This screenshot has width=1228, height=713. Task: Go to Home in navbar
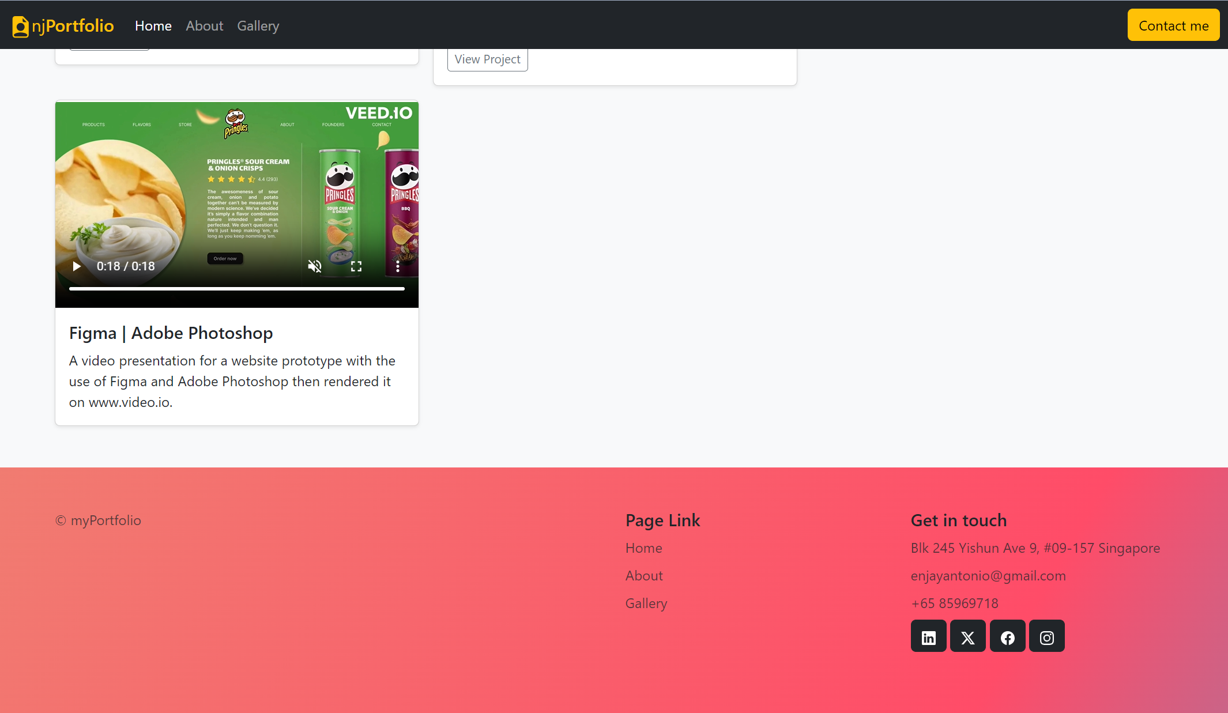[x=153, y=26]
